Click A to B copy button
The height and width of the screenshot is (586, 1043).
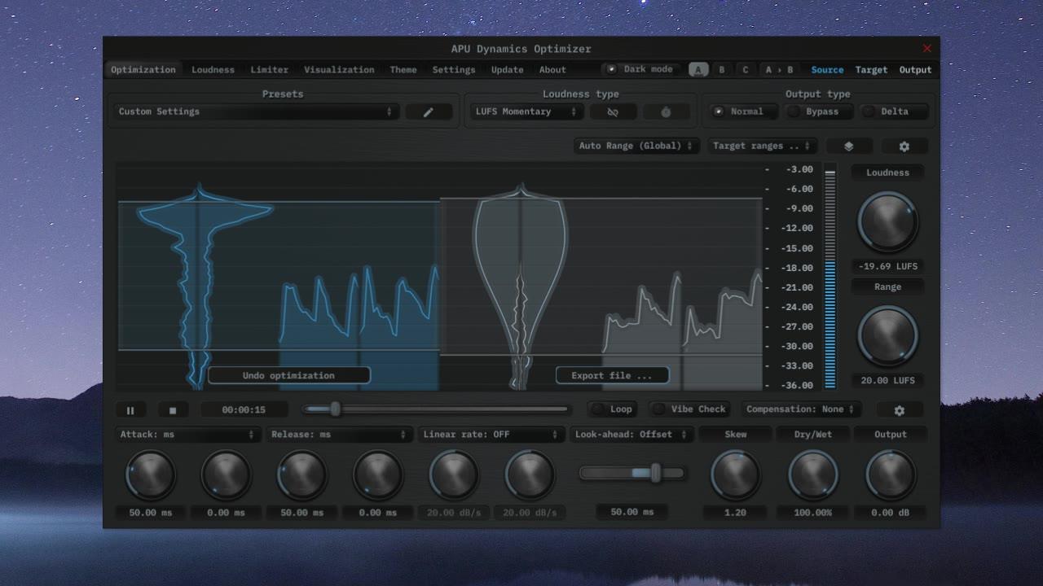(779, 70)
